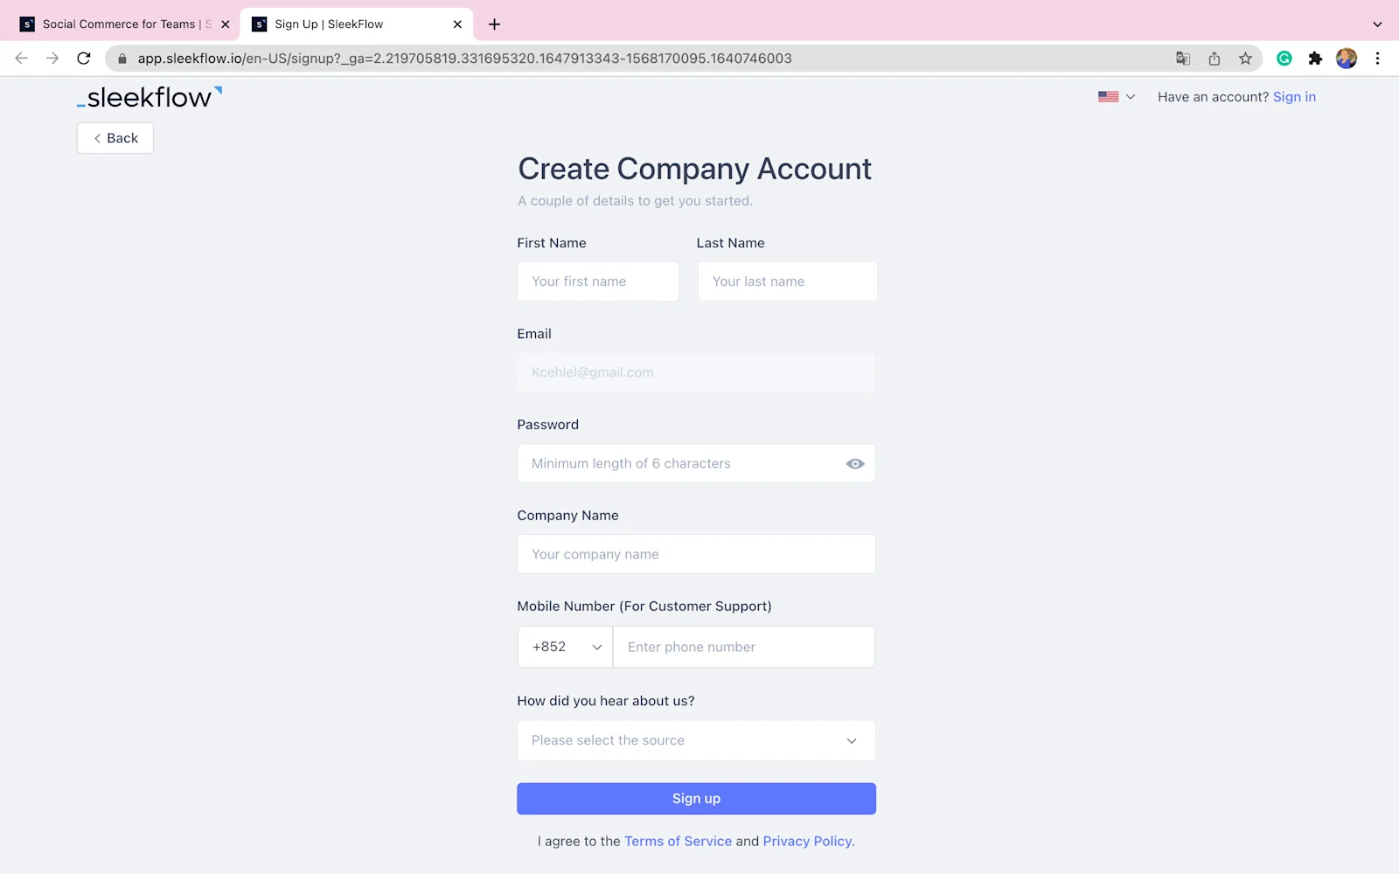Click the 'Your company name' input field
This screenshot has height=874, width=1399.
(x=695, y=554)
